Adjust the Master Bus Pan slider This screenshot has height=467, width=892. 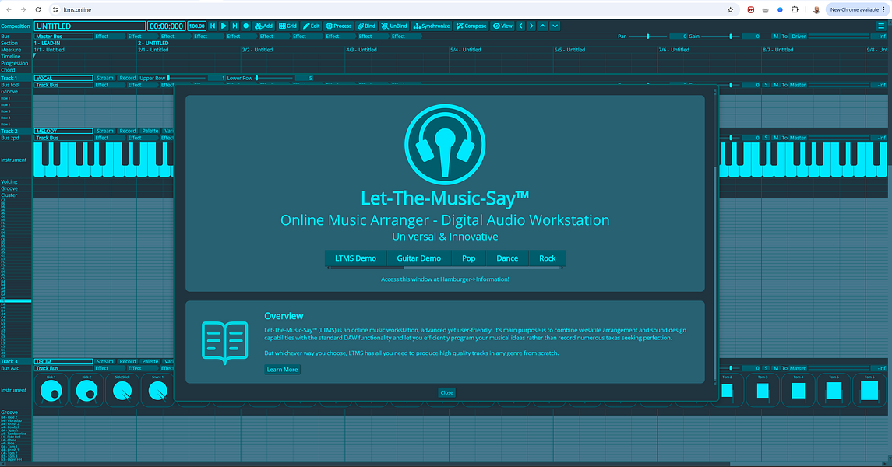click(x=647, y=37)
